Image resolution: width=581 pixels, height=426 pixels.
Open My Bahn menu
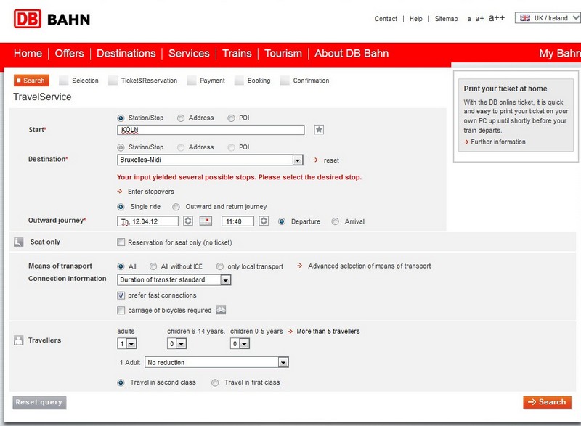click(x=560, y=53)
